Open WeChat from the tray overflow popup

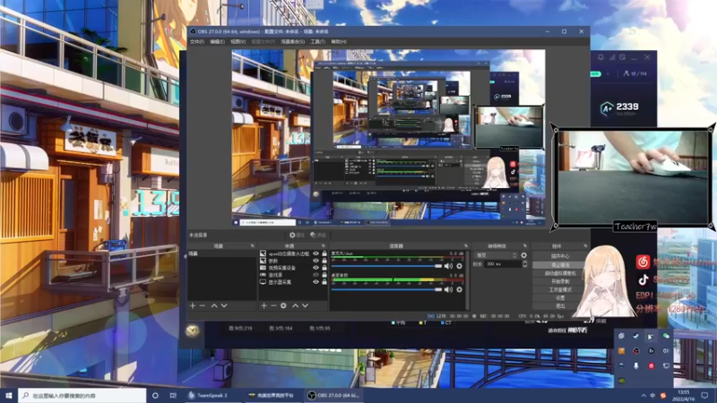point(666,337)
